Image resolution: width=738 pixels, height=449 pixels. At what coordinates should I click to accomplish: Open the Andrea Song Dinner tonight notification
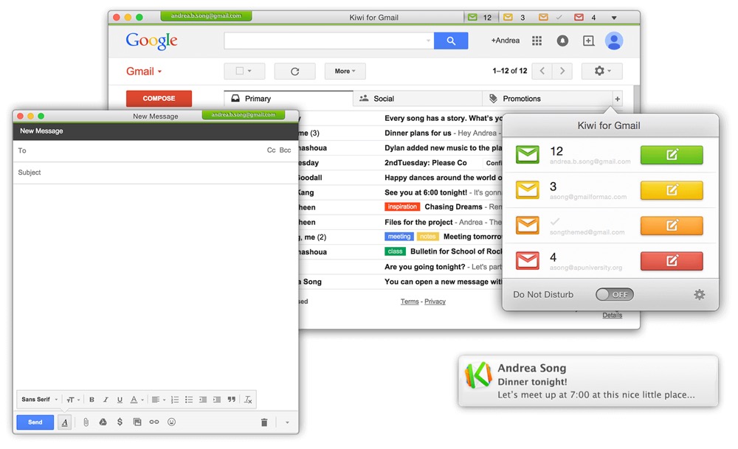588,381
